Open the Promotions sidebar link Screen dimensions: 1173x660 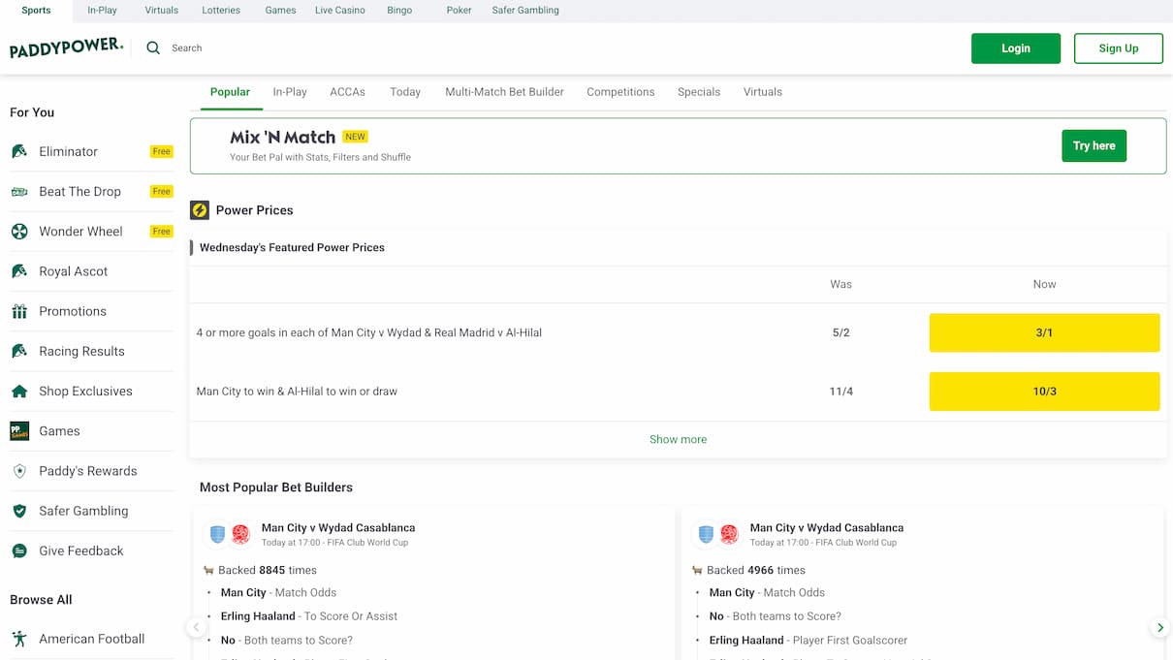(x=73, y=311)
